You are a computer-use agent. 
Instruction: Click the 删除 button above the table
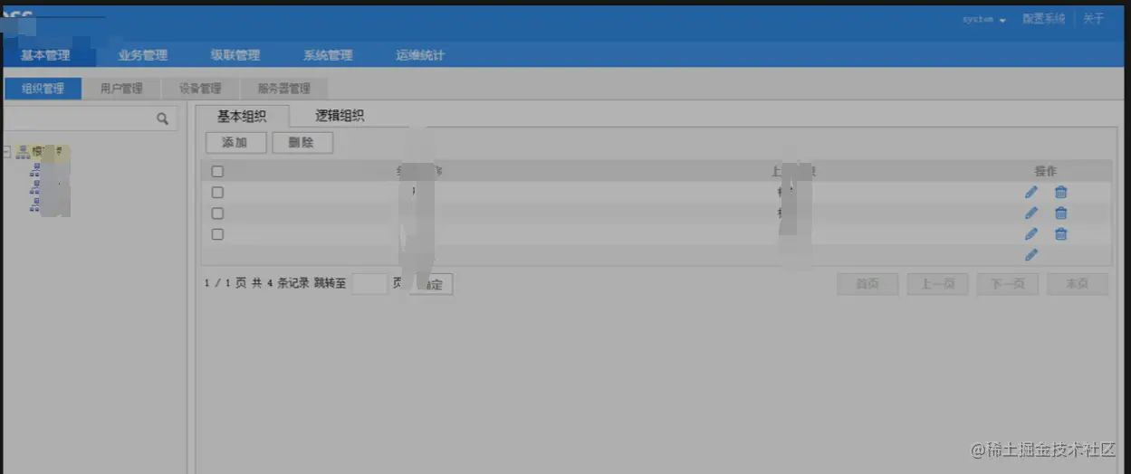click(302, 143)
